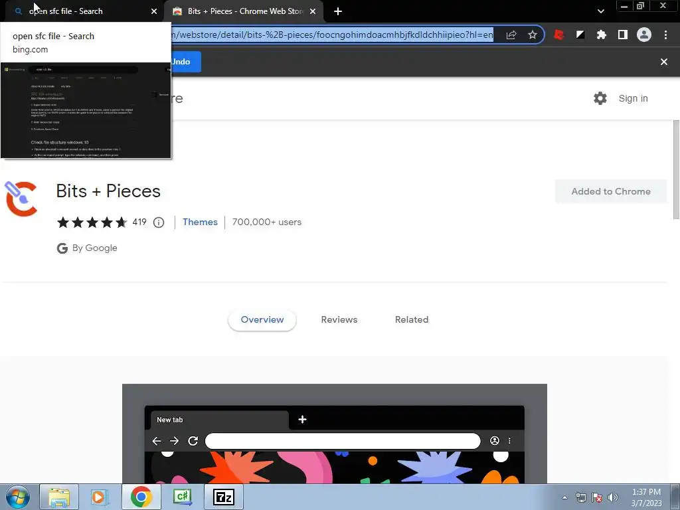Open a new browser tab
The image size is (680, 510).
[338, 11]
